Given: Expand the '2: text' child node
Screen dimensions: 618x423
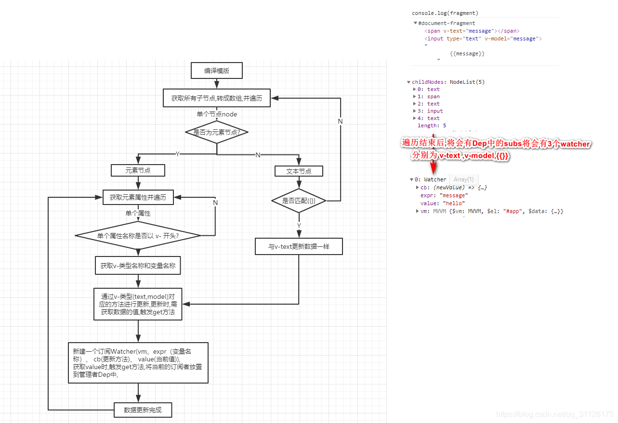Looking at the screenshot, I should point(415,104).
